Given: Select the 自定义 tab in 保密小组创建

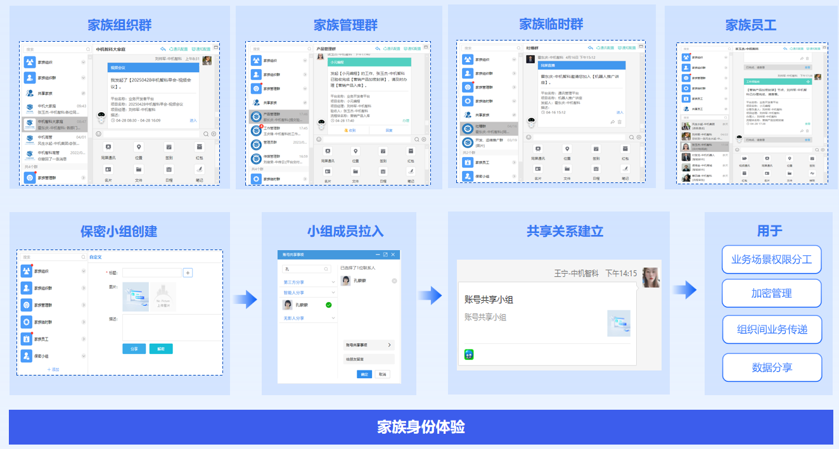Looking at the screenshot, I should pyautogui.click(x=96, y=258).
